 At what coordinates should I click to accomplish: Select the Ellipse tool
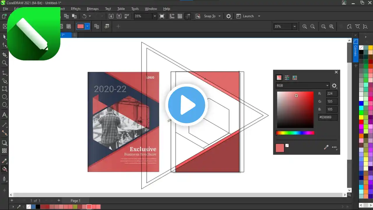[x=4, y=97]
